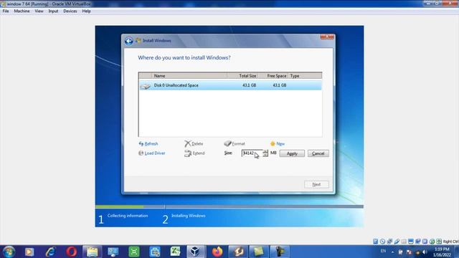
Task: Click the Cancel button
Action: pyautogui.click(x=318, y=153)
